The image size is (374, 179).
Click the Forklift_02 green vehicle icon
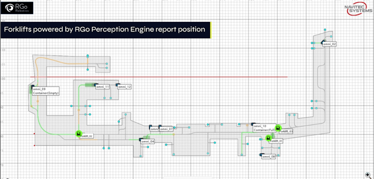[x=78, y=133]
